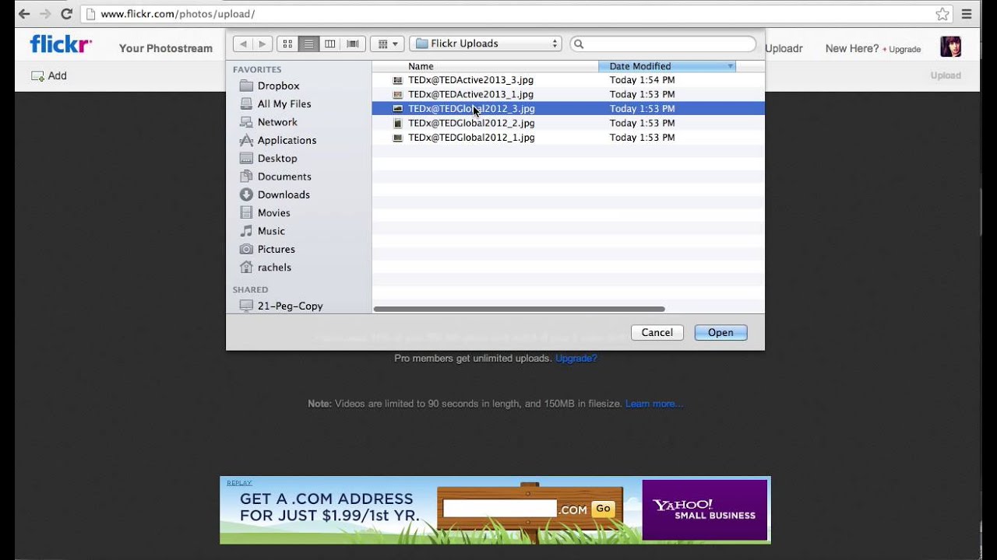Switch file dialog to column view
The width and height of the screenshot is (997, 560).
click(330, 44)
